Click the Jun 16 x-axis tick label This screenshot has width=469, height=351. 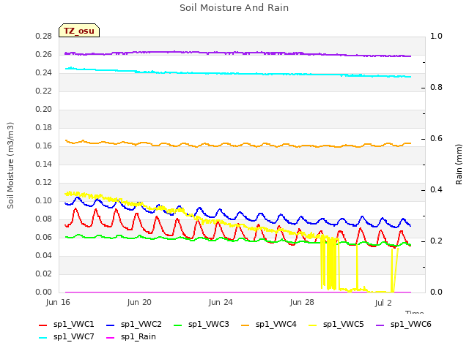point(58,302)
